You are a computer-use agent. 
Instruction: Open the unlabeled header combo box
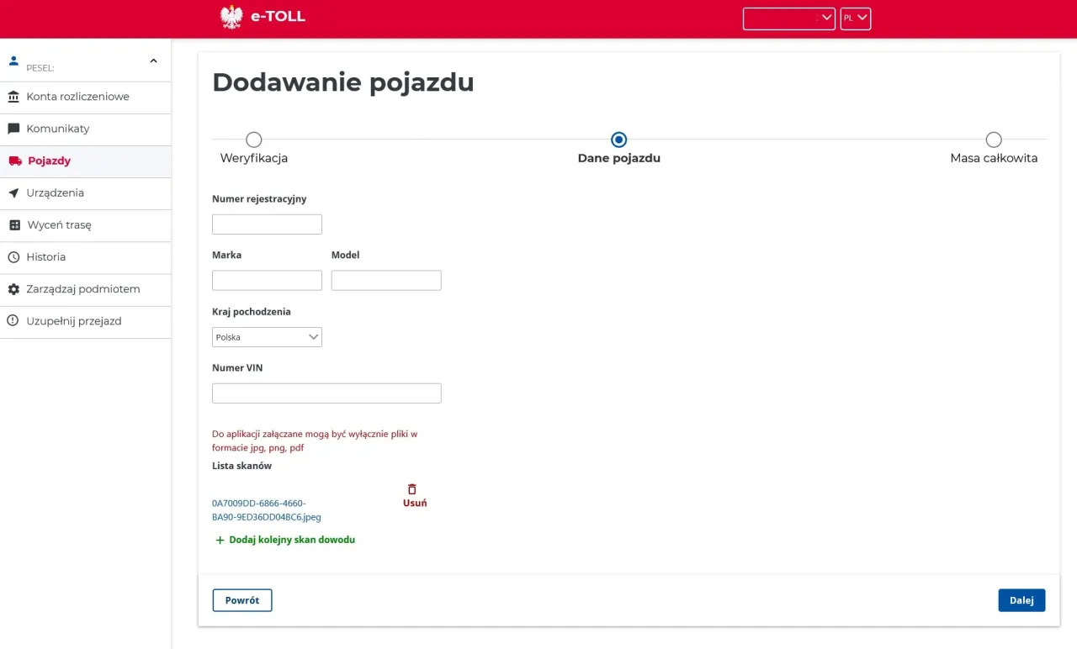click(x=788, y=17)
